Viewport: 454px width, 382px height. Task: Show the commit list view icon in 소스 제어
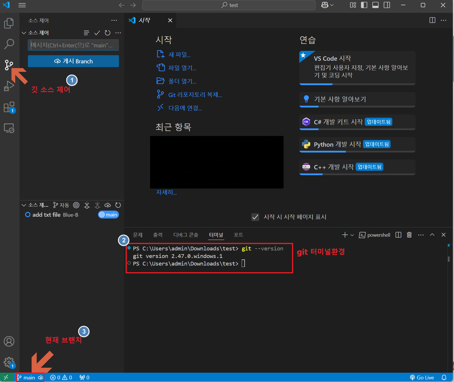point(86,33)
